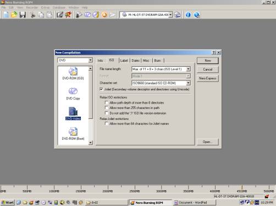Open the Character set dropdown

[188, 83]
